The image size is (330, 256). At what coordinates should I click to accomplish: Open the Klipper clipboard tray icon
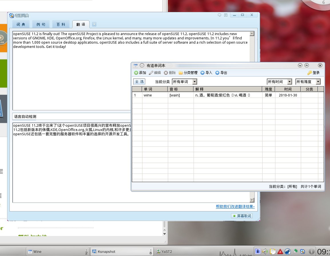[x=273, y=251]
